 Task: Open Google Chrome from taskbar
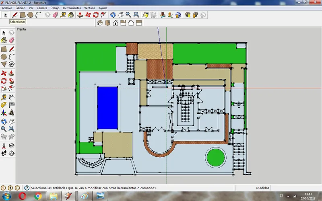[x=38, y=196]
